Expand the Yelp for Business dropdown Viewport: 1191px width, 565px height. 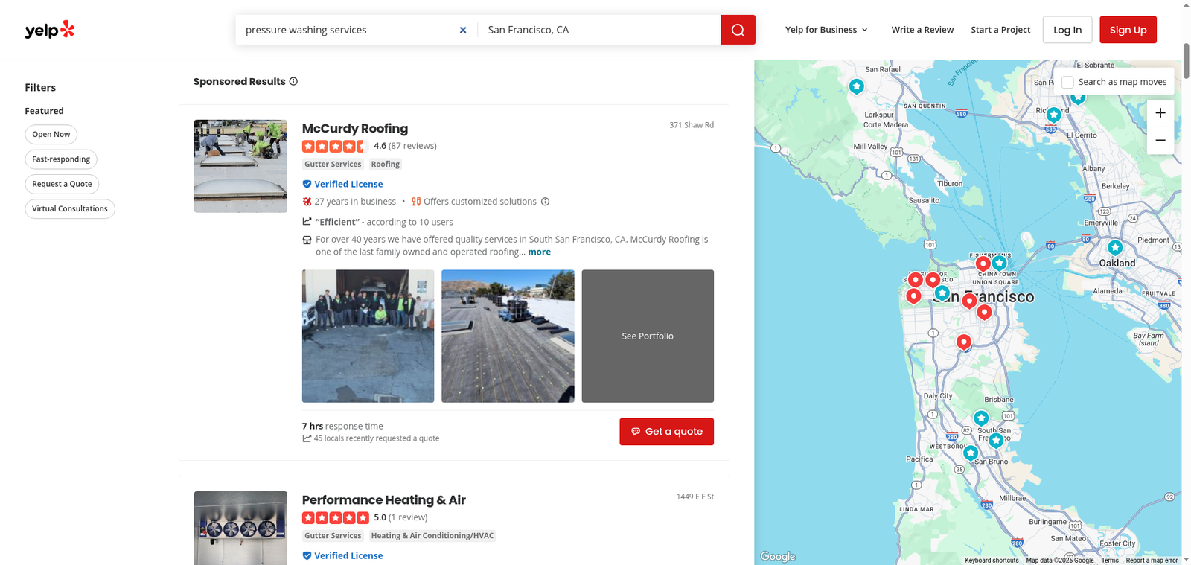coord(826,30)
